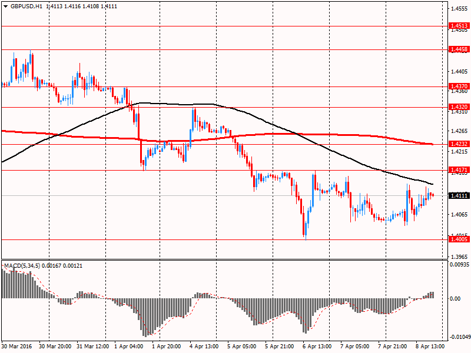Select the 1.4232 red price label
This screenshot has height=353, width=471.
459,144
